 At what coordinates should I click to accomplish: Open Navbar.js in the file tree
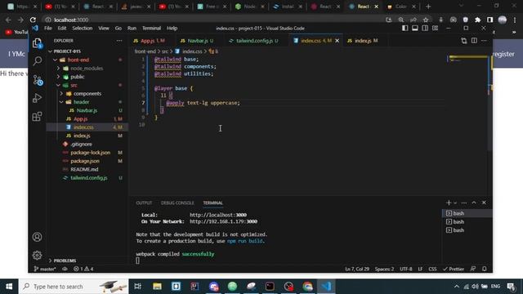(87, 110)
